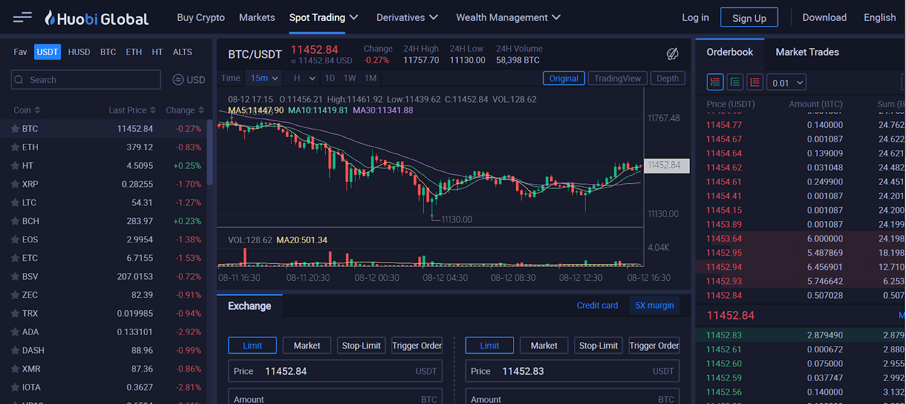
Task: Favorite BTC with its star icon
Action: point(15,129)
